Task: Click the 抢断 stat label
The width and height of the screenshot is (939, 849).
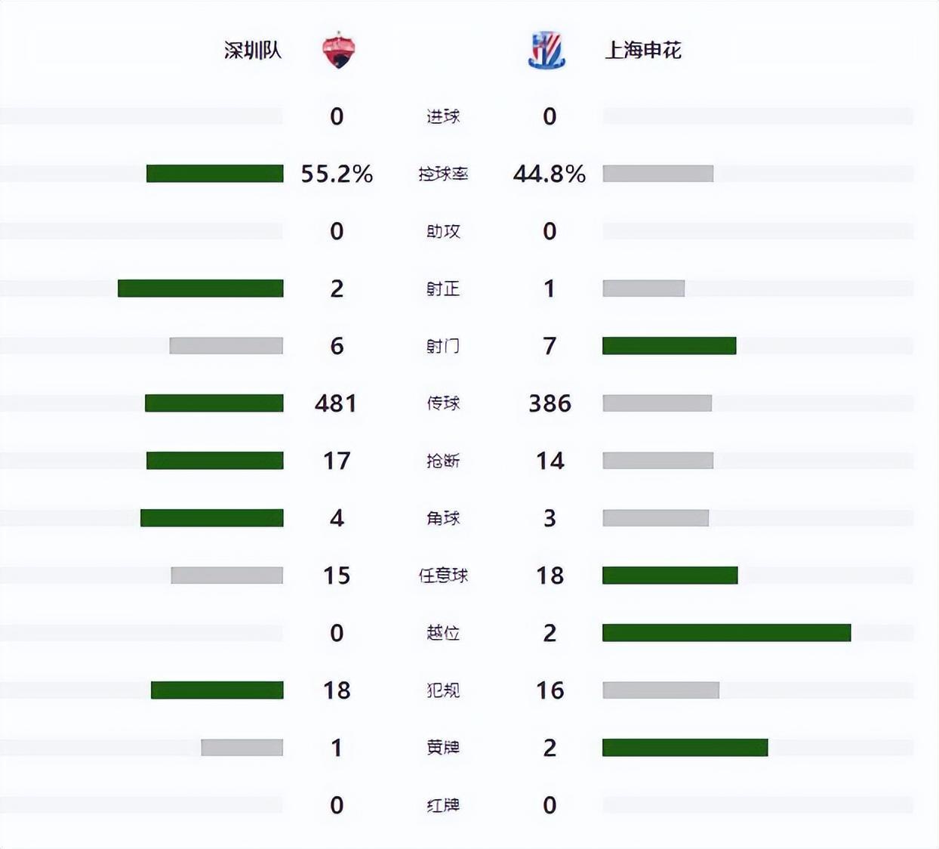Action: pos(443,461)
